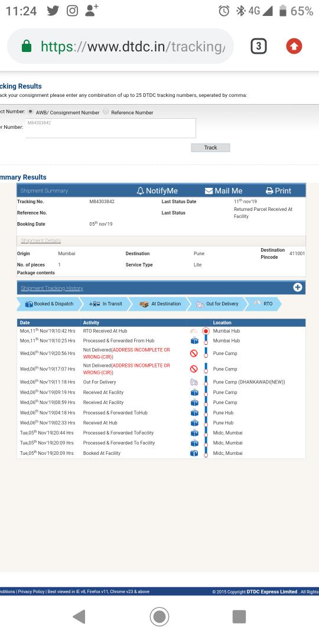This screenshot has width=319, height=638.
Task: Click the Location column header
Action: click(x=222, y=323)
